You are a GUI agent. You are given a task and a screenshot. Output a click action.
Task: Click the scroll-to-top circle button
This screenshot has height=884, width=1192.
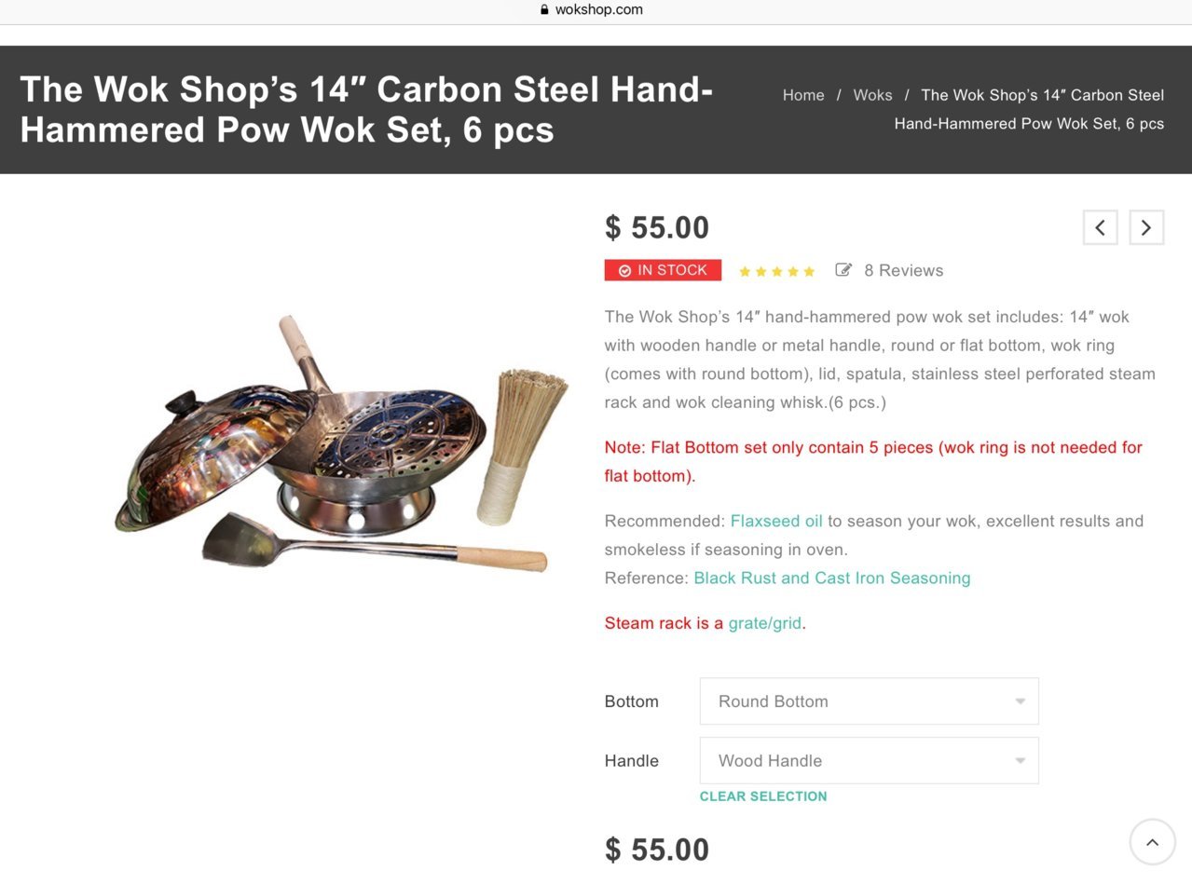coord(1152,842)
